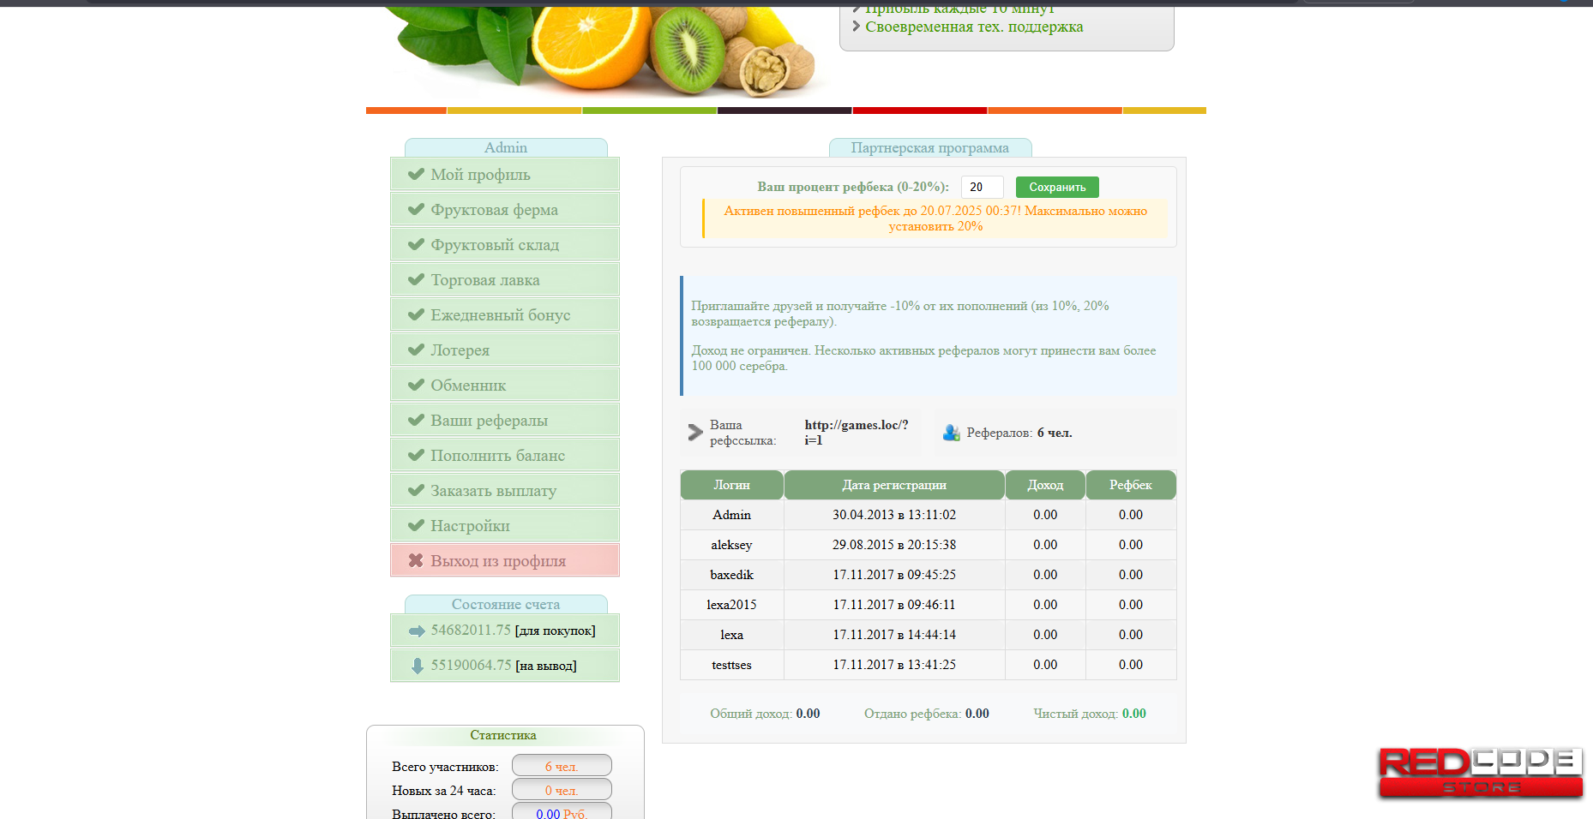
Task: Click the Чистый доход total value
Action: (1134, 714)
